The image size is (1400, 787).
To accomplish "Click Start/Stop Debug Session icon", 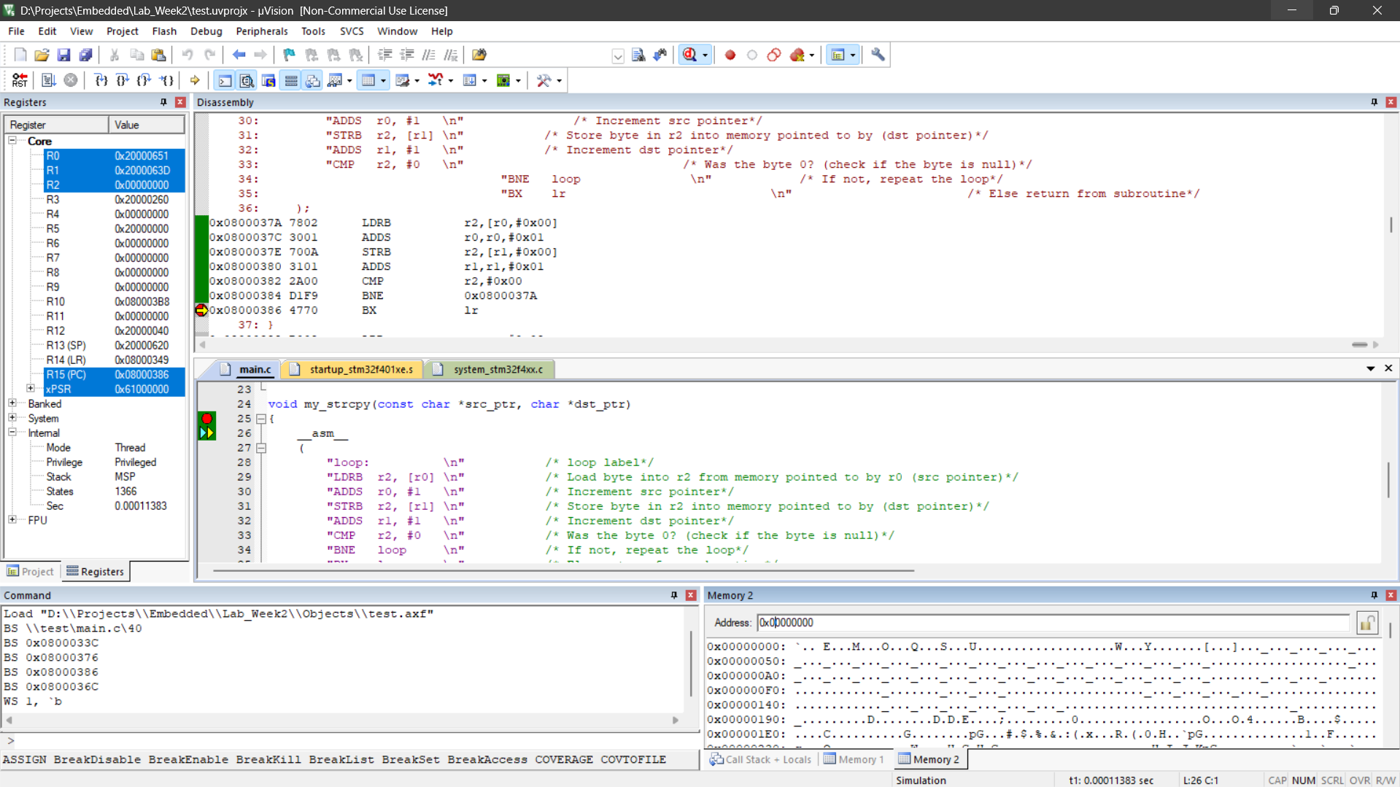I will [x=689, y=55].
